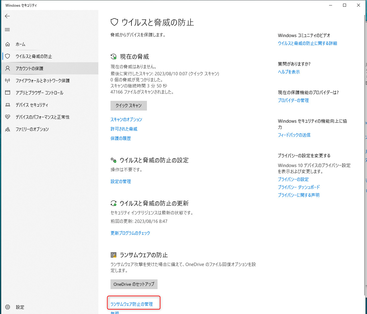Open 許可された脅威 link
Screen dimensions: 367x314
coord(124,129)
